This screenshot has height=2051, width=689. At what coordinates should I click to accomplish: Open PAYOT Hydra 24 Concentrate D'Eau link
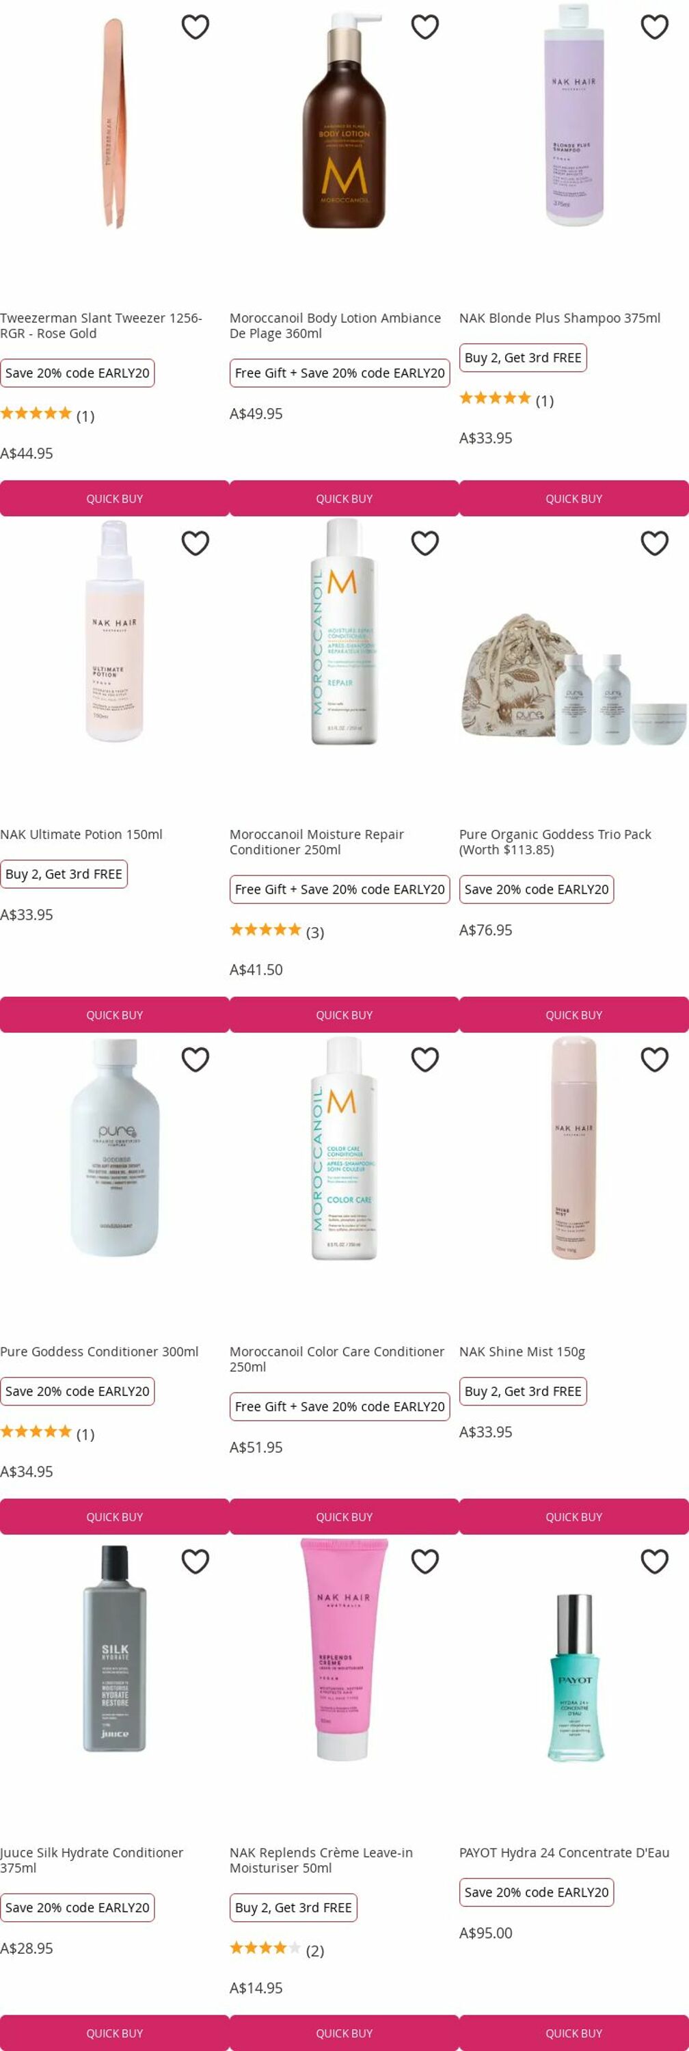[x=564, y=1853]
